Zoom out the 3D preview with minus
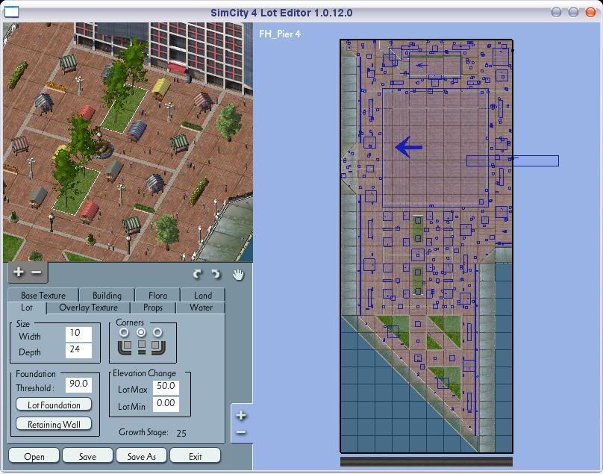The width and height of the screenshot is (603, 474). (x=36, y=272)
